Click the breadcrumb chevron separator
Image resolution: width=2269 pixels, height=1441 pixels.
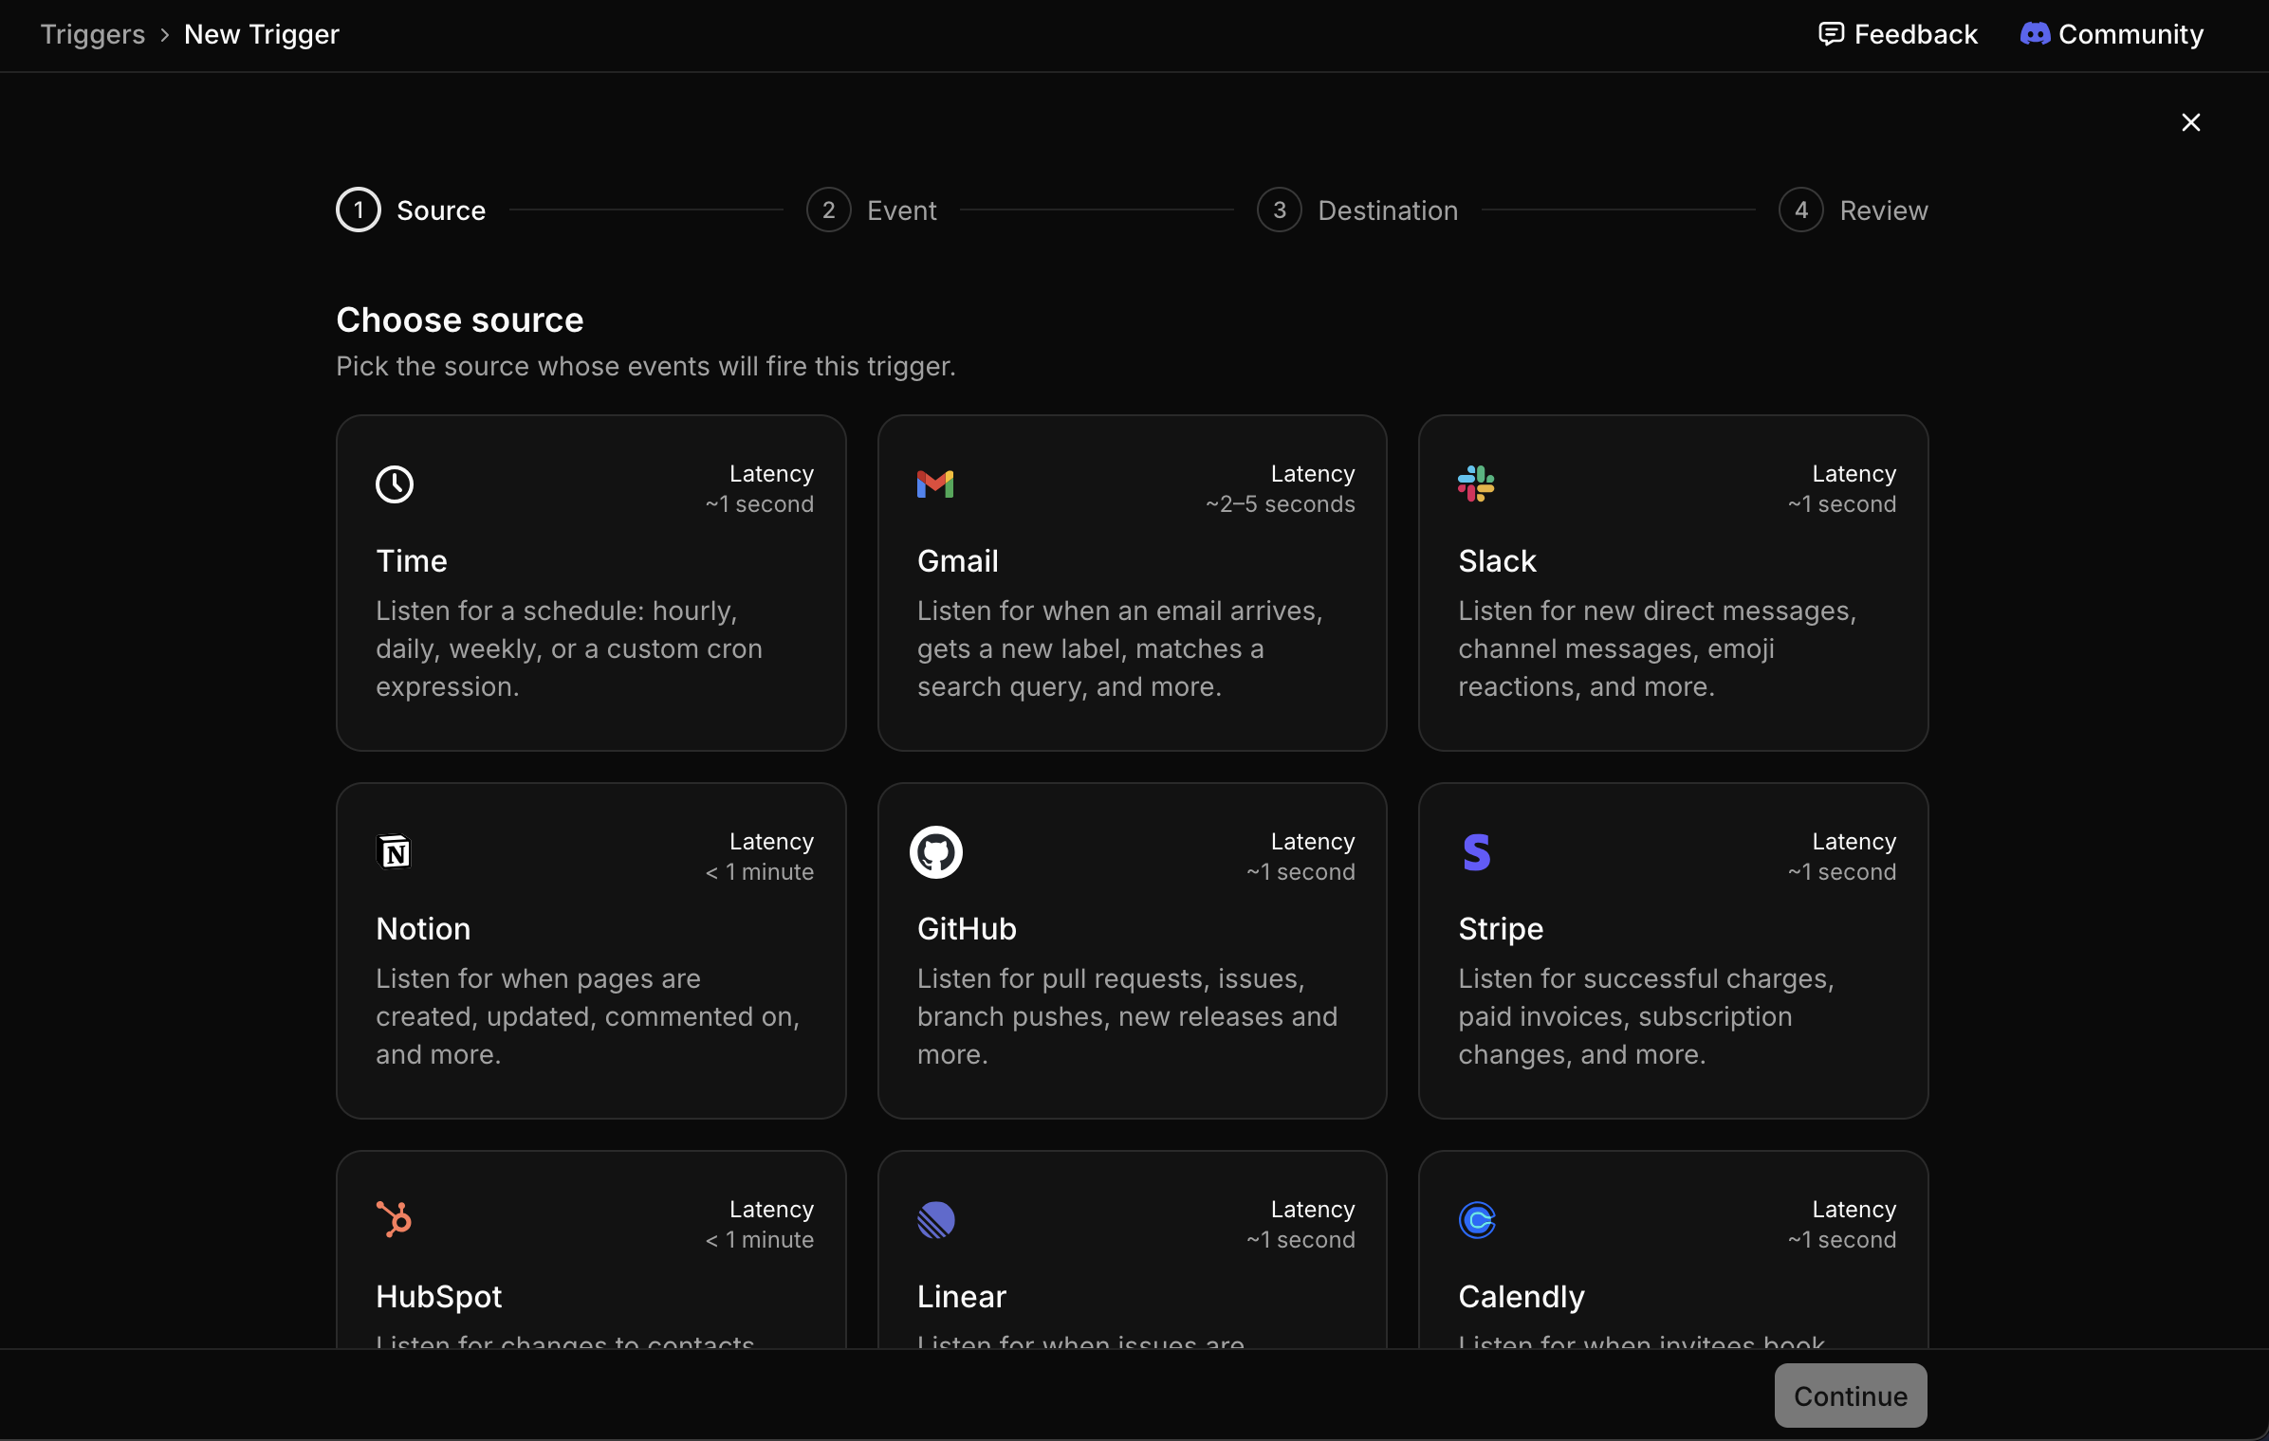tap(164, 35)
